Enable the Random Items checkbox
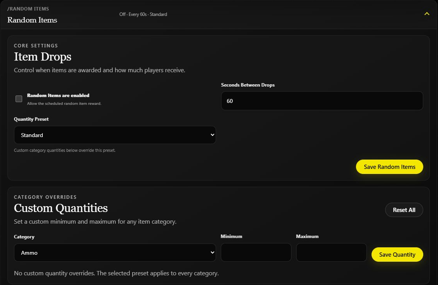 [x=19, y=99]
